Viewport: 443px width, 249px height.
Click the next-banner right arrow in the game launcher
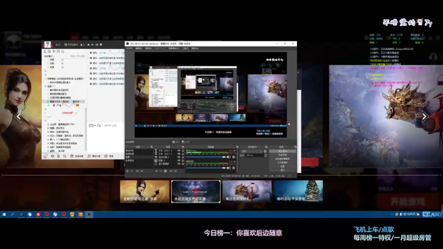(x=424, y=116)
